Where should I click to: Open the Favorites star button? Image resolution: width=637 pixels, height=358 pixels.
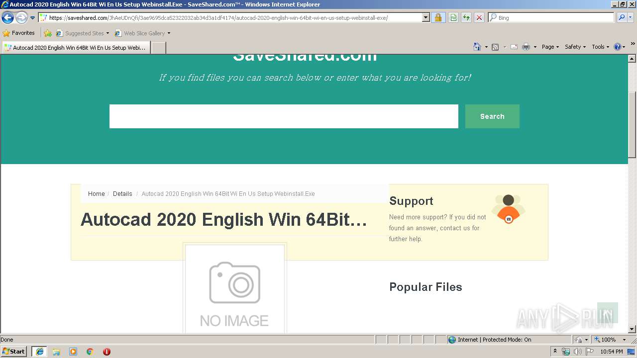(x=19, y=33)
